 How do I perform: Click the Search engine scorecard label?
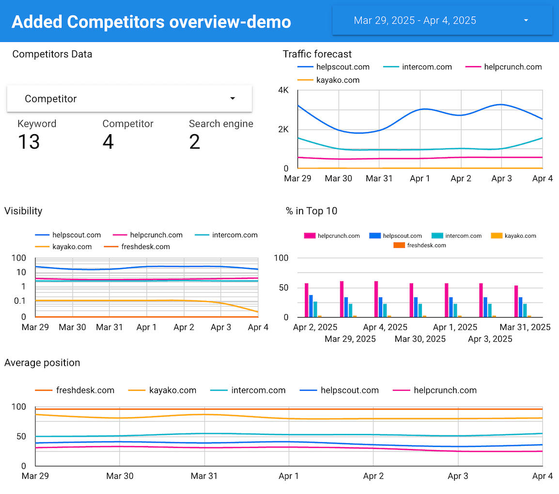pyautogui.click(x=221, y=123)
